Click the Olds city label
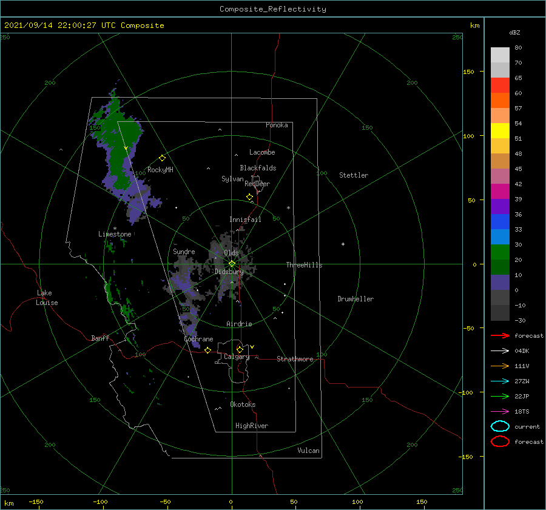The height and width of the screenshot is (510, 546). click(231, 253)
